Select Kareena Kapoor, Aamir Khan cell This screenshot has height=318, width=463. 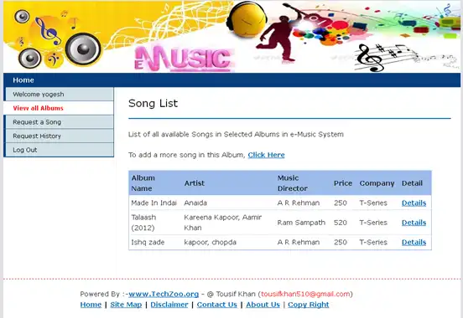(x=223, y=223)
